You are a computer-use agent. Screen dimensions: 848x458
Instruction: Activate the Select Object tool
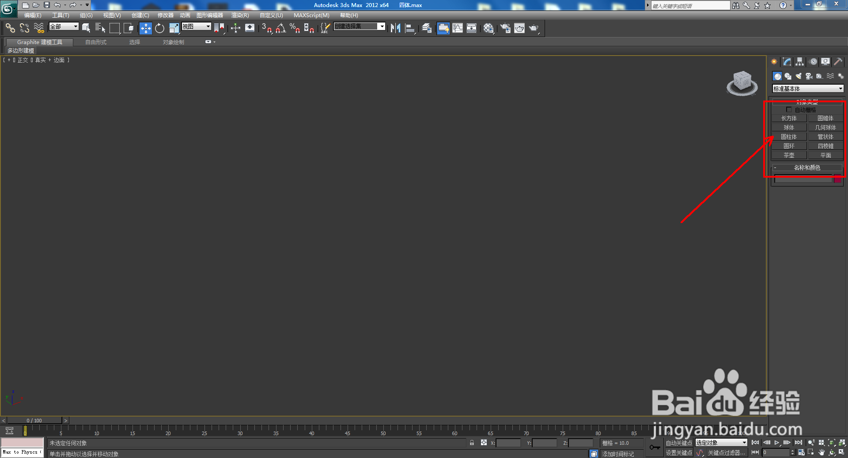point(86,28)
